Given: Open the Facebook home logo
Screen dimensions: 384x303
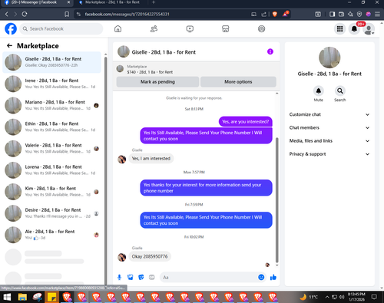Looking at the screenshot, I should (11, 28).
